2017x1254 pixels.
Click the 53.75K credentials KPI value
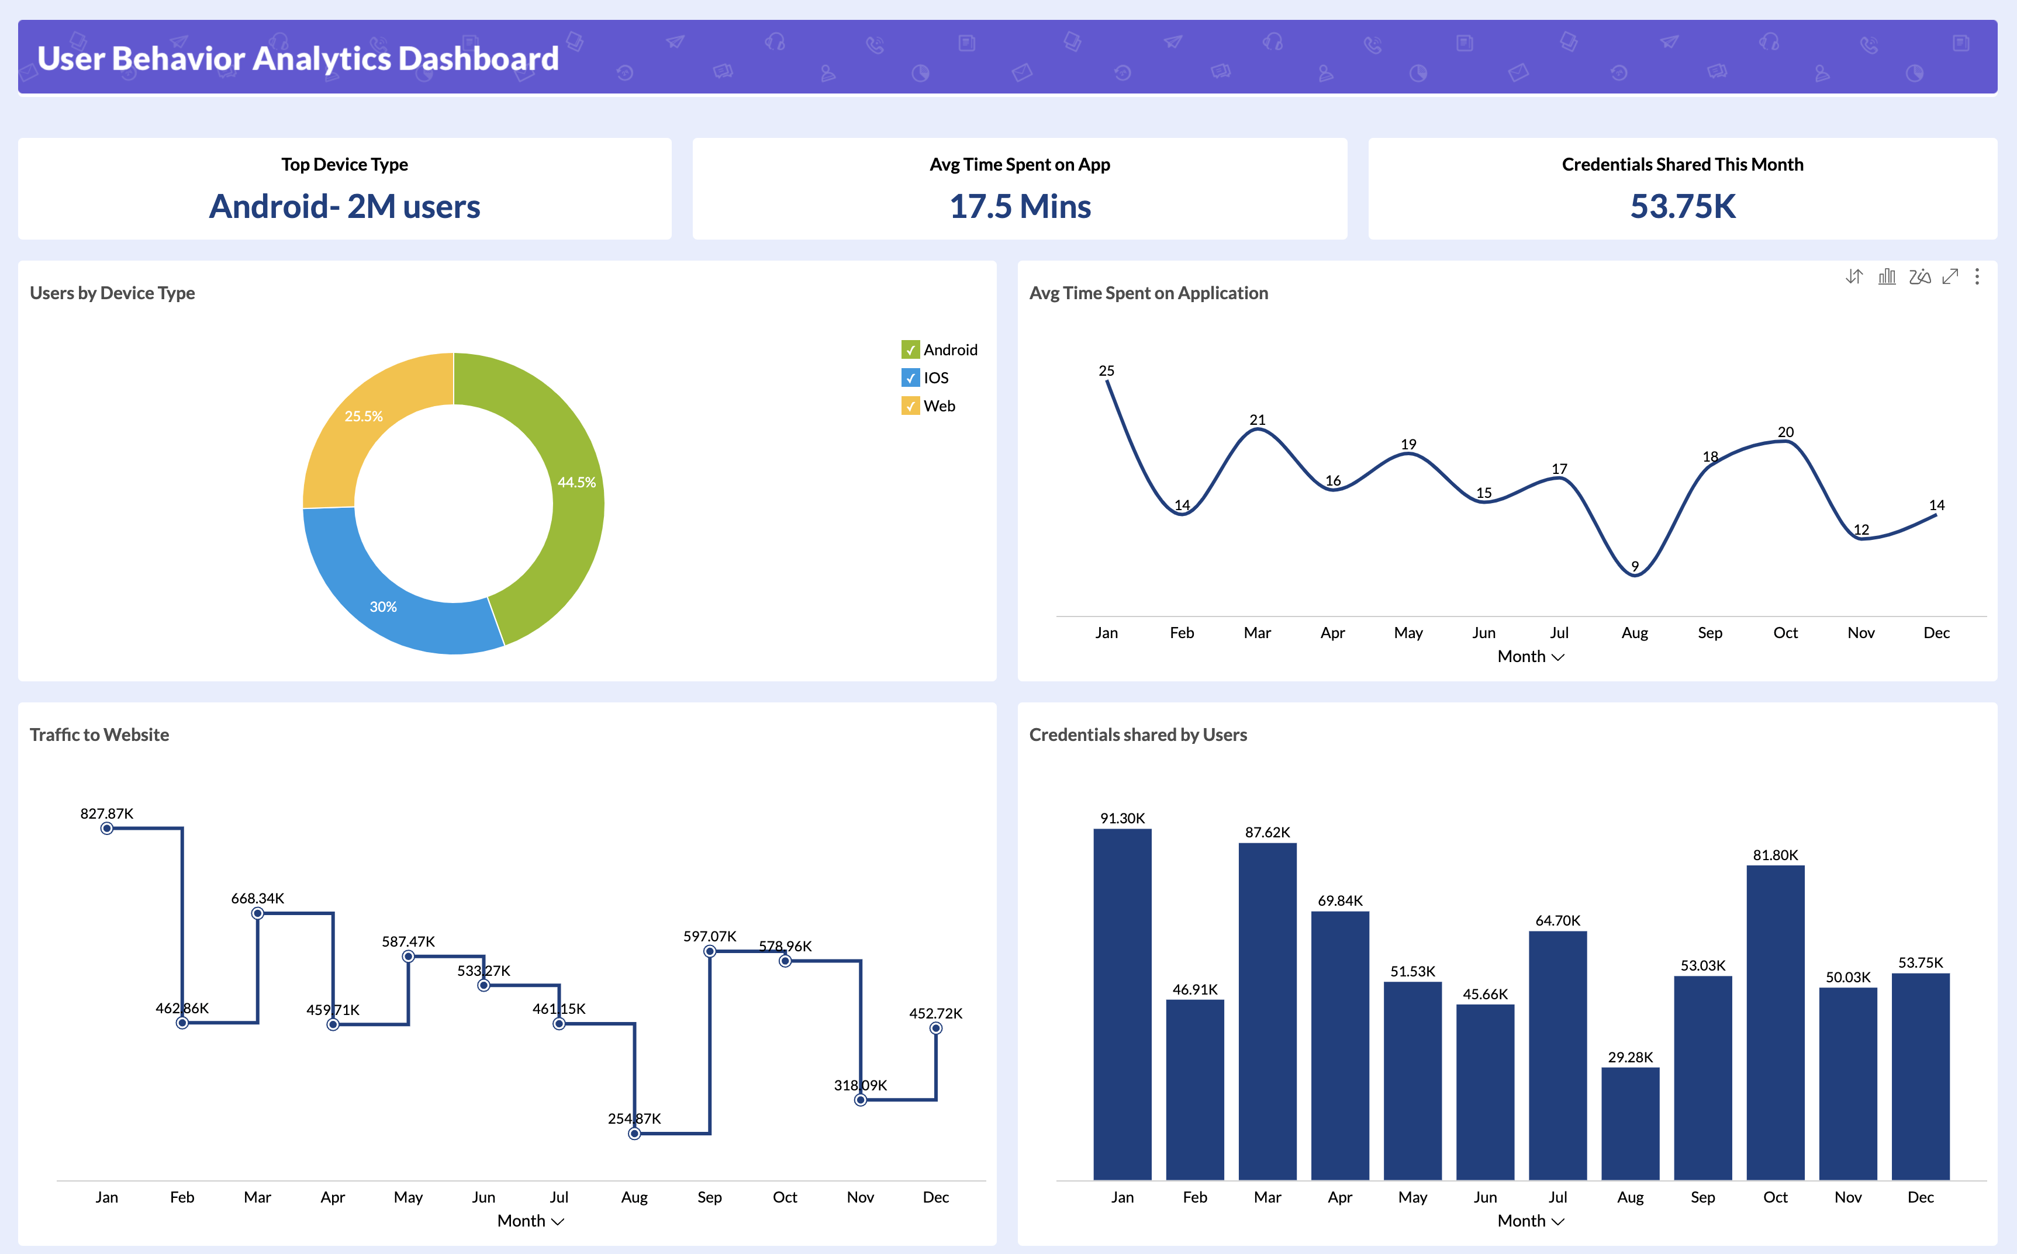[1682, 206]
